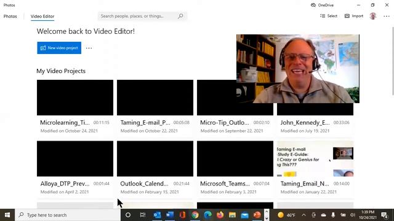This screenshot has width=394, height=221.
Task: Click the search magnifier icon
Action: (x=180, y=16)
